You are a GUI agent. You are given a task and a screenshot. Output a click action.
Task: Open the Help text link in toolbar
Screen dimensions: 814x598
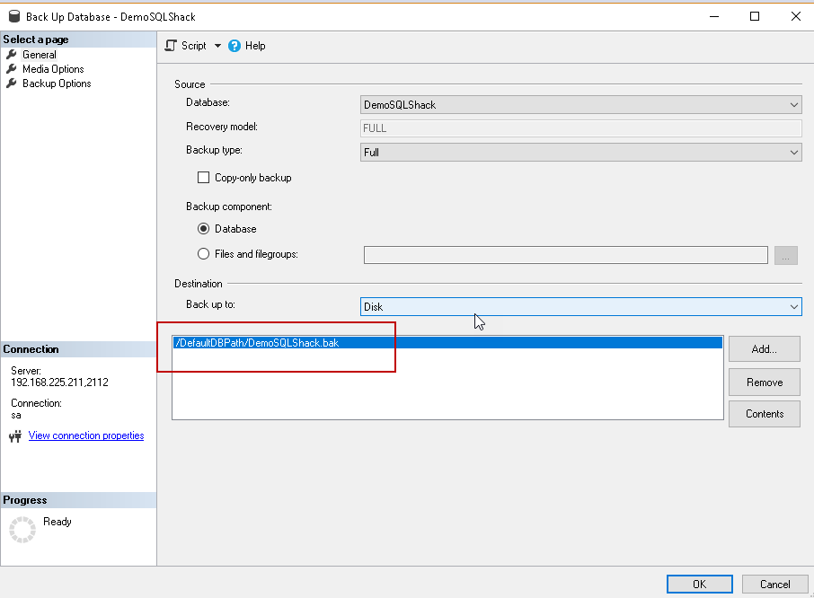[255, 46]
